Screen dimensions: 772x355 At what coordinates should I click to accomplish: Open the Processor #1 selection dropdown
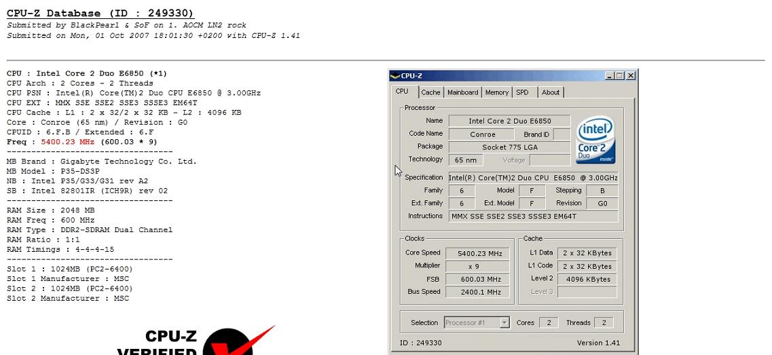[477, 322]
